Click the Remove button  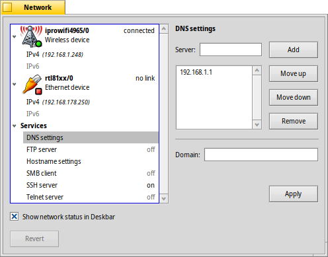click(294, 121)
